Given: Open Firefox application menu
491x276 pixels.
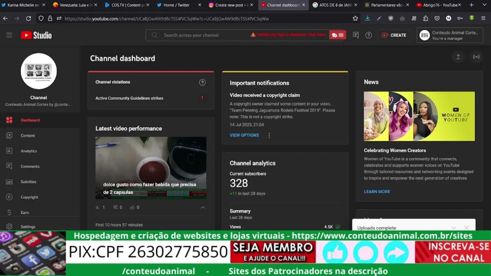Looking at the screenshot, I should pos(483,18).
